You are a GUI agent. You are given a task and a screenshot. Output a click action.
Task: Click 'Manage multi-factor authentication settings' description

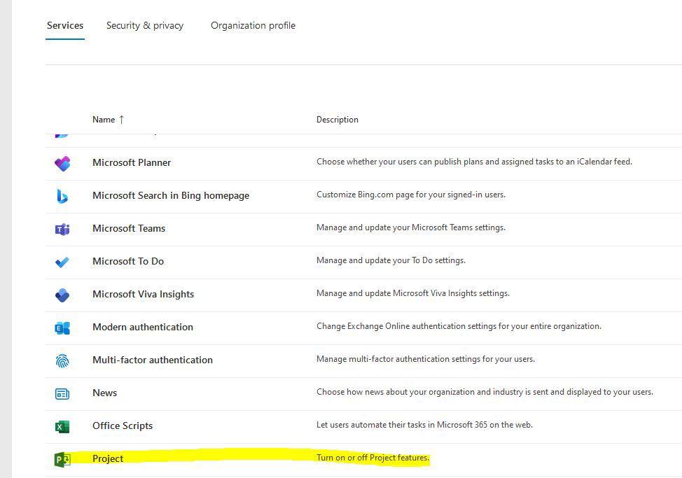click(426, 359)
